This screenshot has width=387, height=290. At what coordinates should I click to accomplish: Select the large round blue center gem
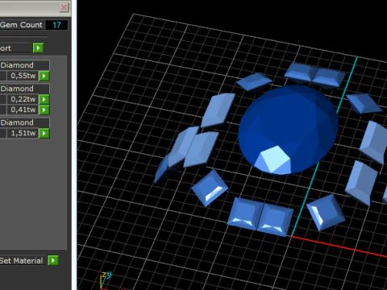point(288,130)
